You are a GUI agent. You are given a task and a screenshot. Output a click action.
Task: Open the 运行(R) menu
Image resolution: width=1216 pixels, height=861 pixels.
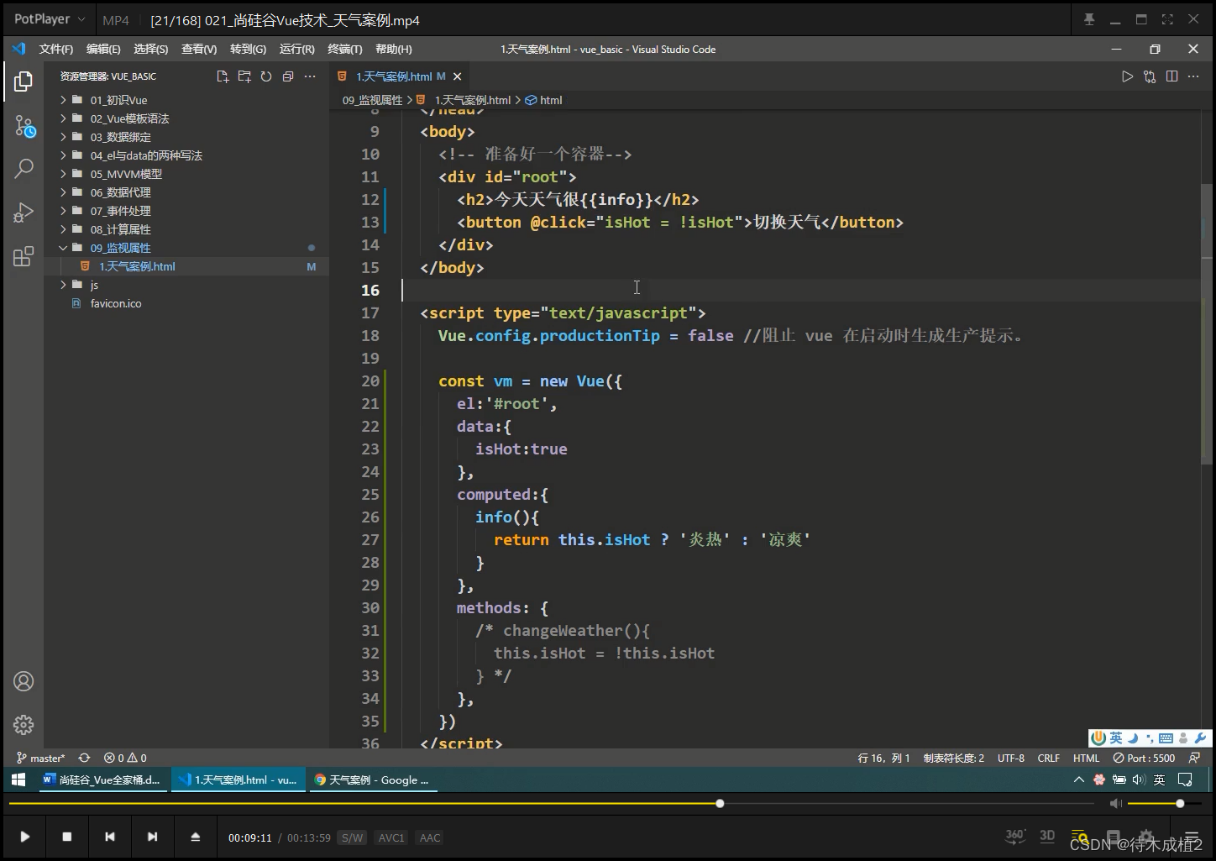point(296,49)
